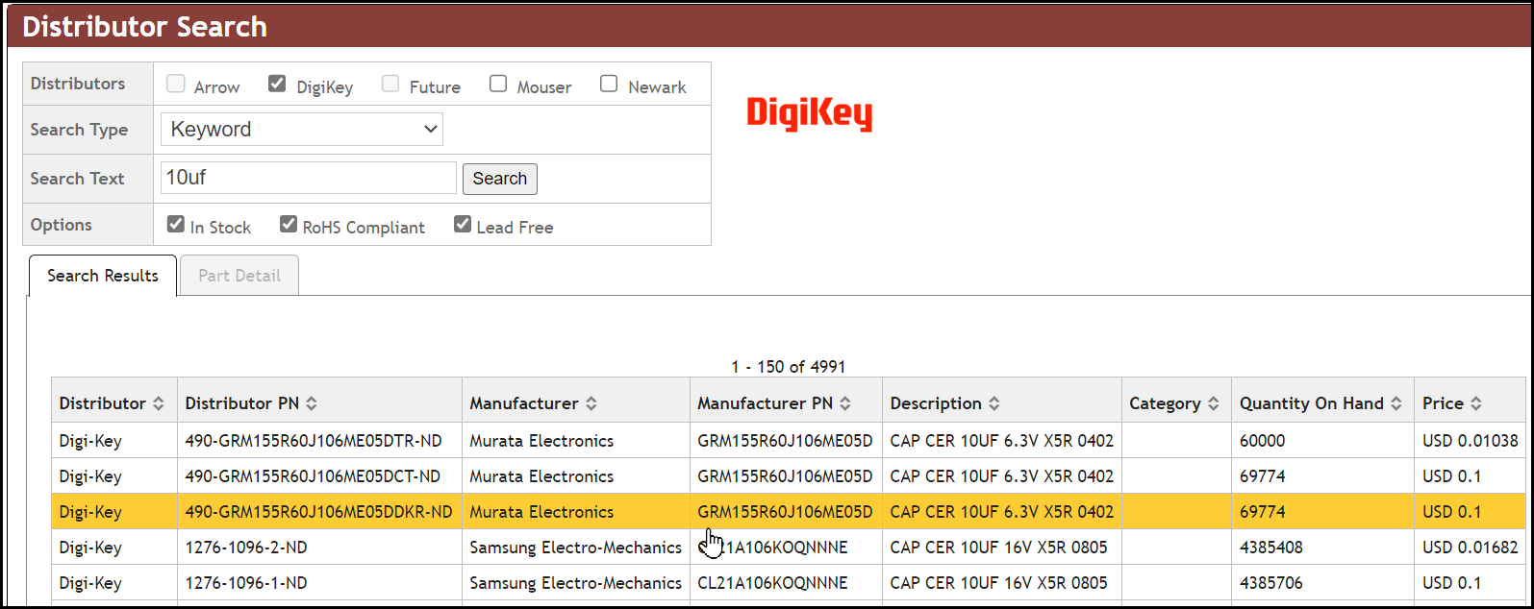Click quantity 60000 cell

[x=1323, y=441]
